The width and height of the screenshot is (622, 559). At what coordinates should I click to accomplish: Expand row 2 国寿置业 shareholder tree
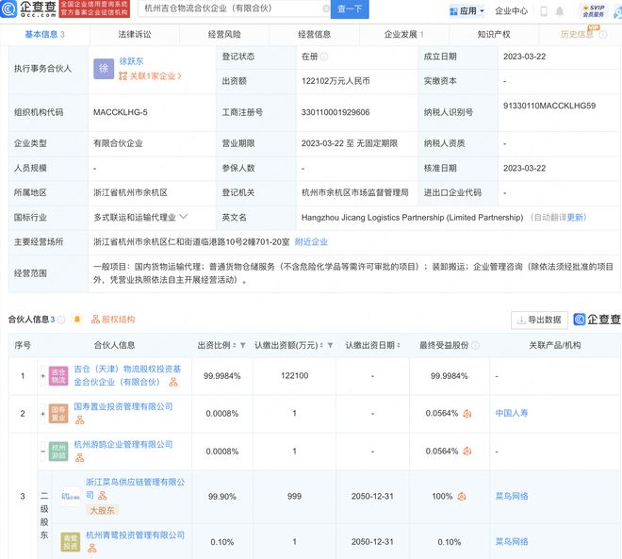42,414
